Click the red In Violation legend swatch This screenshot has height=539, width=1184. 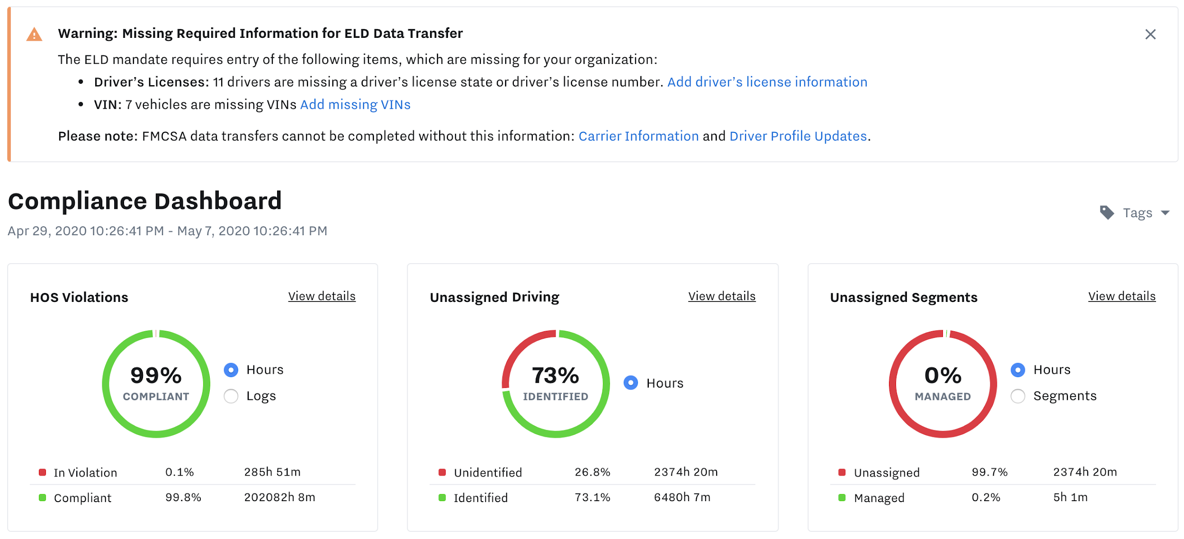(43, 472)
